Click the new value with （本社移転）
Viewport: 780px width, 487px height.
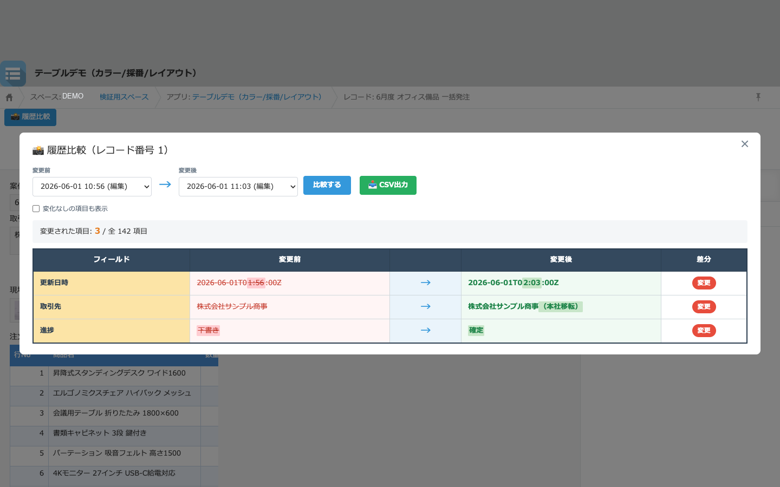[525, 307]
